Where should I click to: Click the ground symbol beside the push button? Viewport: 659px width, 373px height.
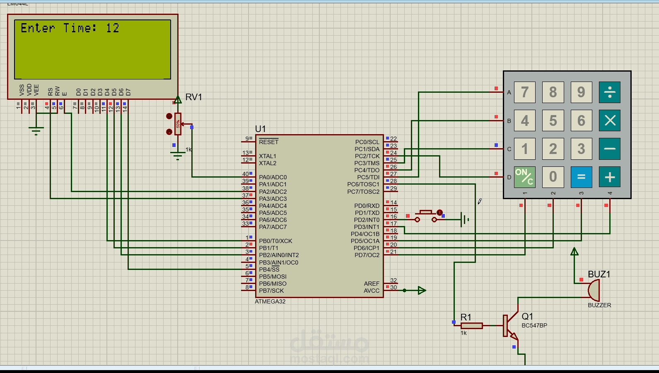tap(465, 219)
